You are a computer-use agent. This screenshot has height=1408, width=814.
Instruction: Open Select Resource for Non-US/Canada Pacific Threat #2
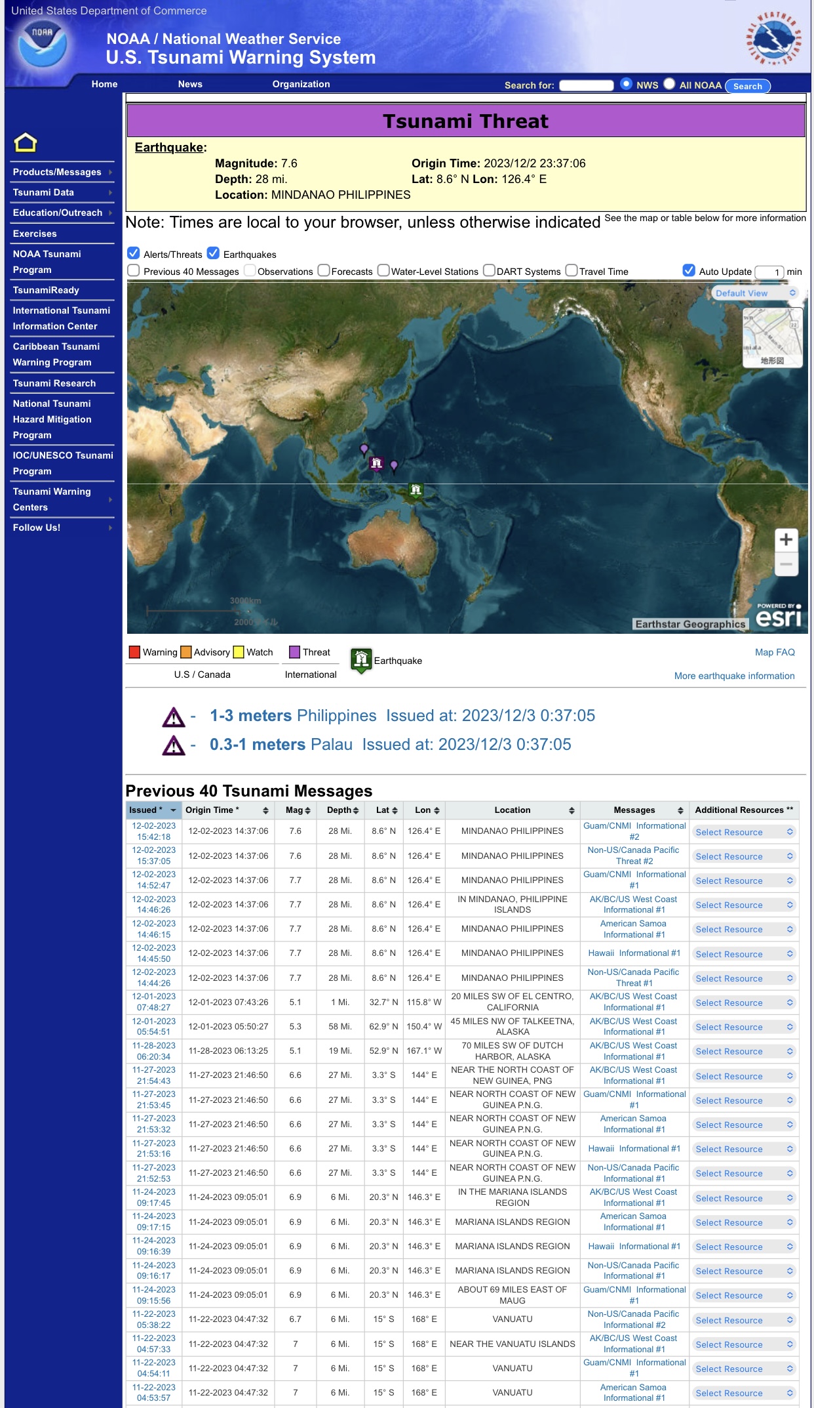coord(745,856)
